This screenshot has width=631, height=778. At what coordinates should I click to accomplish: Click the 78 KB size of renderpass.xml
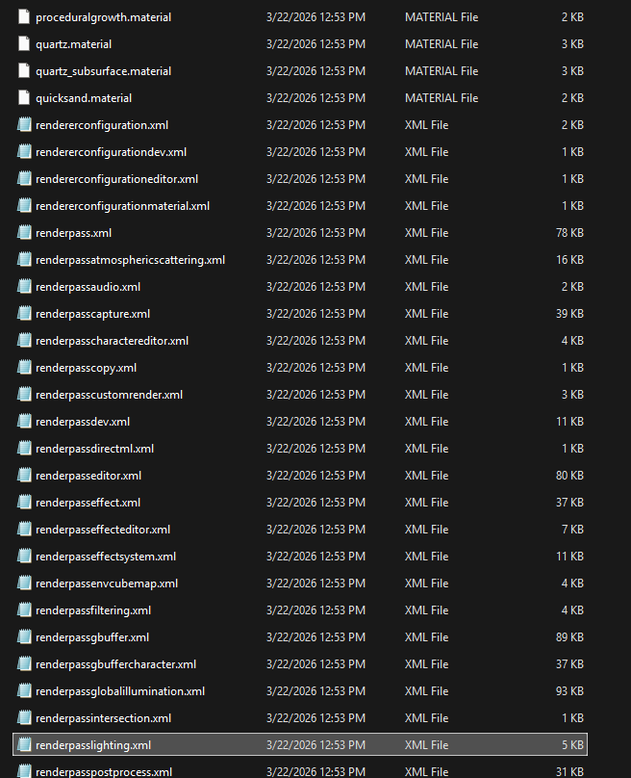click(x=569, y=233)
